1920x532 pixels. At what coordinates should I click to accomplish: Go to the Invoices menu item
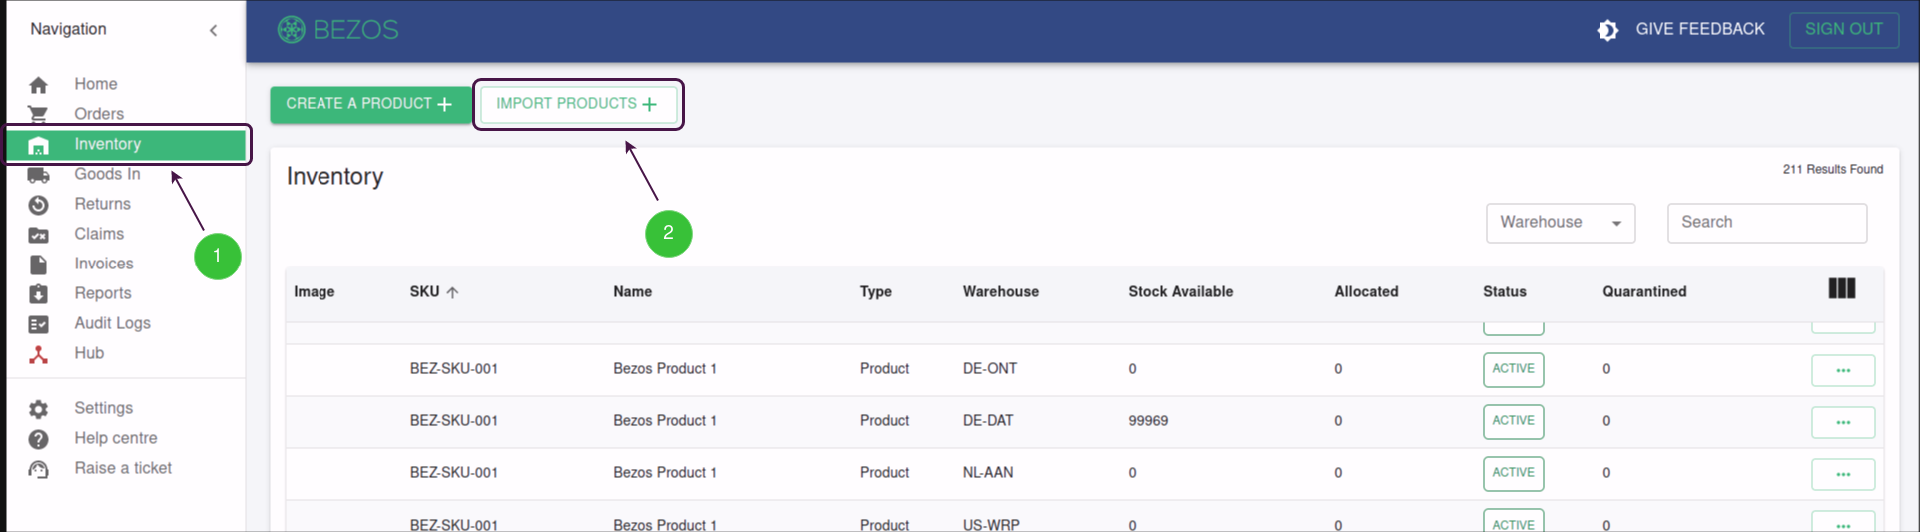click(104, 264)
